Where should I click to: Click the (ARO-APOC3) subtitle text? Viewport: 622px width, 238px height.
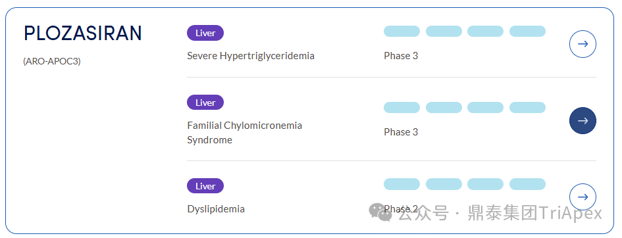(52, 62)
